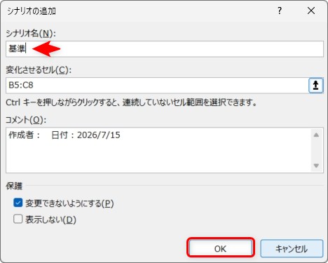Click the 変化させるセル field containing B5:C8
This screenshot has width=328, height=263.
point(157,86)
